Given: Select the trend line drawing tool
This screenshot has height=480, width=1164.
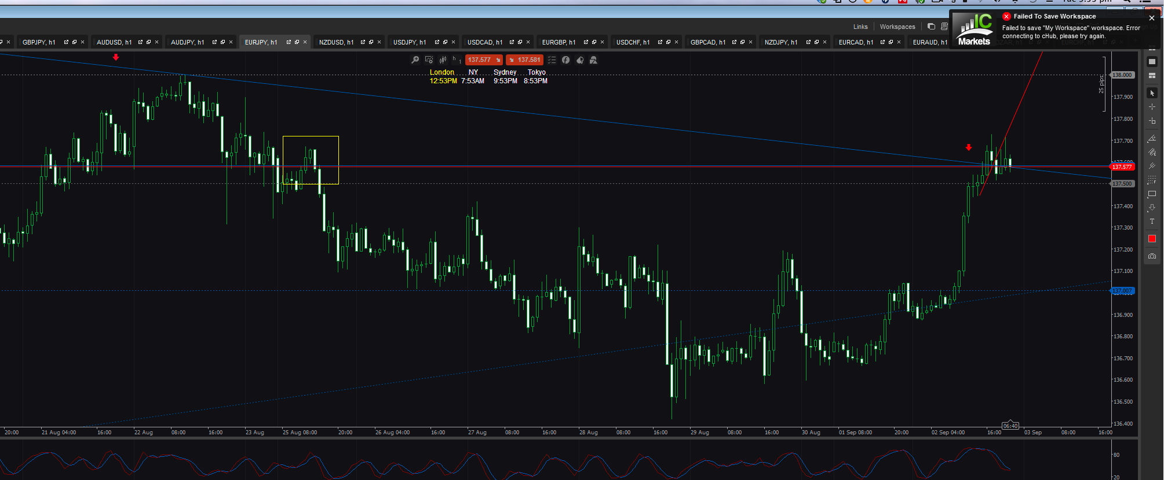Looking at the screenshot, I should (x=1152, y=139).
